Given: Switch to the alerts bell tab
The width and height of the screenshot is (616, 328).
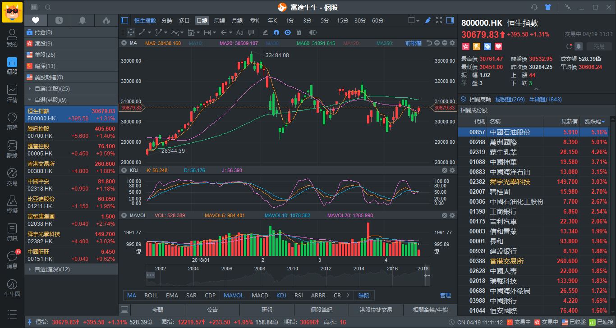Looking at the screenshot, I should tap(83, 20).
